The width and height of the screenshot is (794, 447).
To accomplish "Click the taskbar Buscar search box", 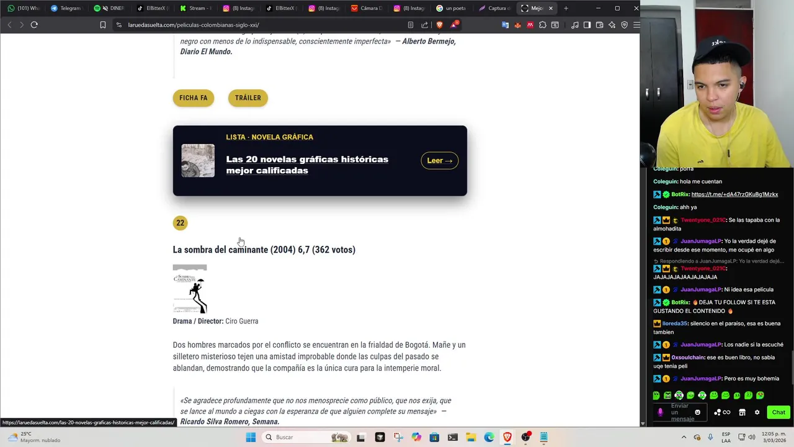I will click(306, 437).
